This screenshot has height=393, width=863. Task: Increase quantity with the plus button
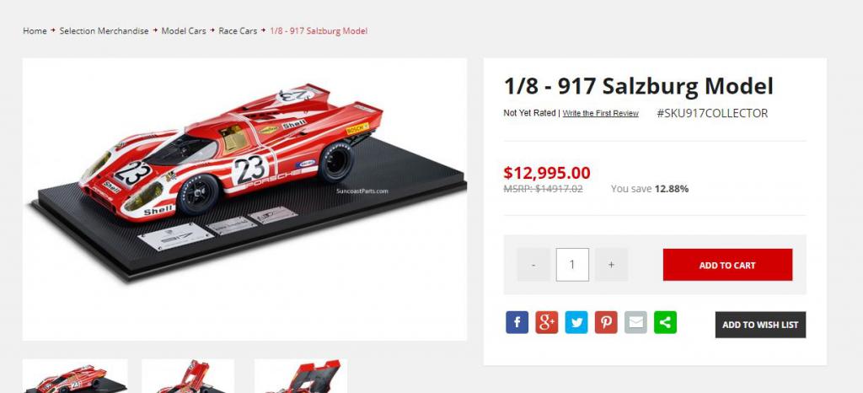click(611, 265)
